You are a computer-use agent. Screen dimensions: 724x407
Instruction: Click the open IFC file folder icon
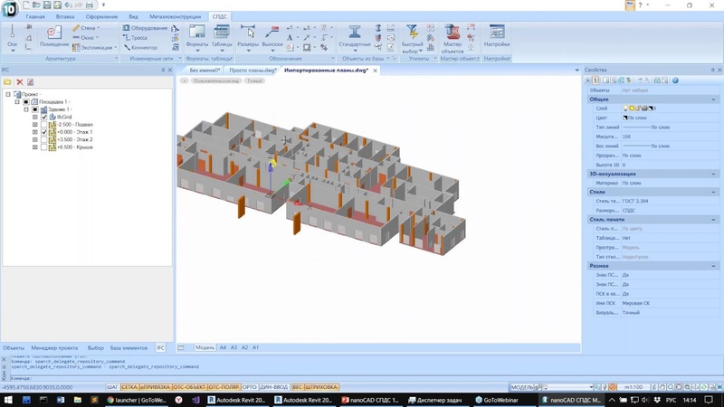tap(7, 82)
